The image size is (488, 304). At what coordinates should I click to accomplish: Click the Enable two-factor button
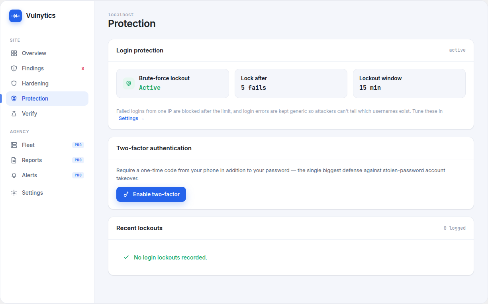point(151,194)
